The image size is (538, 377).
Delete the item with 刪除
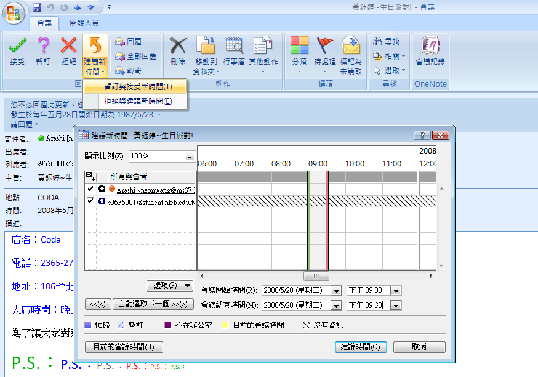pyautogui.click(x=178, y=52)
